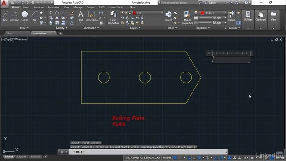This screenshot has height=161, width=286.
Task: Click the Group tool icon
Action: point(231,16)
